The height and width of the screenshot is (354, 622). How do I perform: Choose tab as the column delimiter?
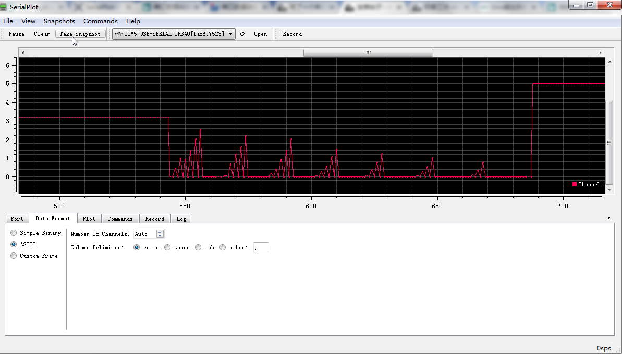click(198, 247)
